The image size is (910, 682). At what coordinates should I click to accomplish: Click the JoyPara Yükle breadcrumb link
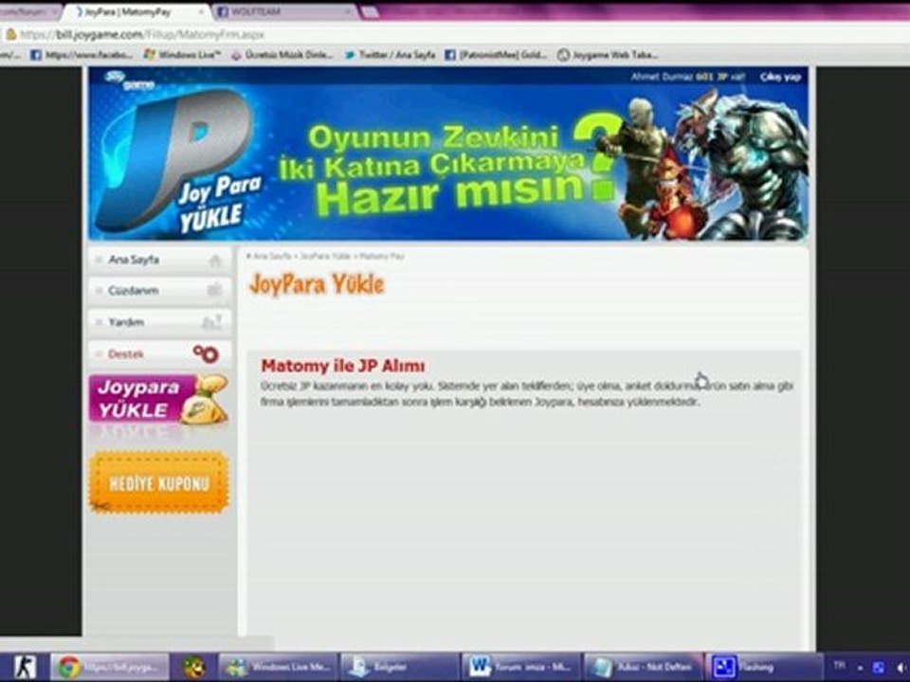tap(325, 256)
